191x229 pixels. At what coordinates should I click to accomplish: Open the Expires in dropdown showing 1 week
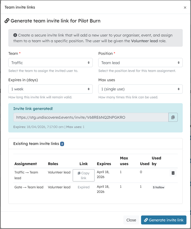(x=50, y=89)
